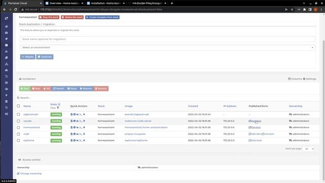Open the Select an environment dropdown
Image resolution: width=325 pixels, height=183 pixels.
point(168,47)
